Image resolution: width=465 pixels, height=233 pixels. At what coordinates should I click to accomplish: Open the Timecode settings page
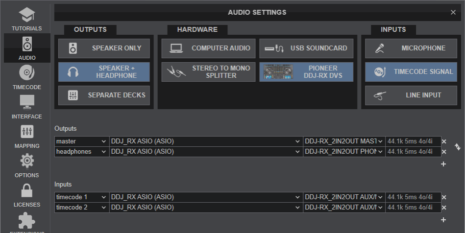click(x=26, y=77)
